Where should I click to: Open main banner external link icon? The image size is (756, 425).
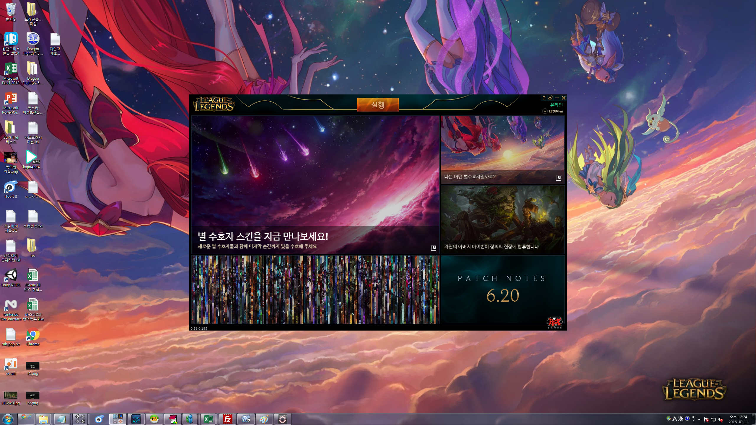pos(434,248)
